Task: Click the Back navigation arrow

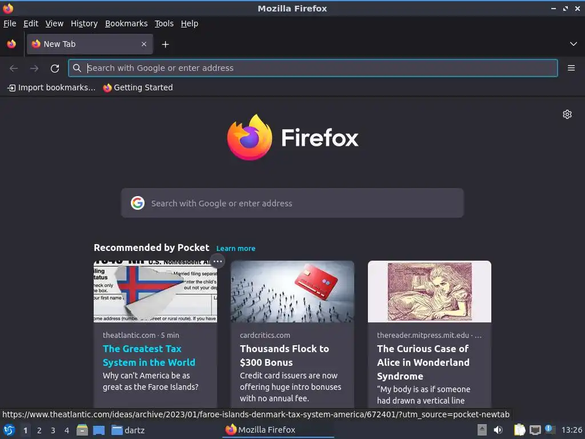Action: (14, 68)
